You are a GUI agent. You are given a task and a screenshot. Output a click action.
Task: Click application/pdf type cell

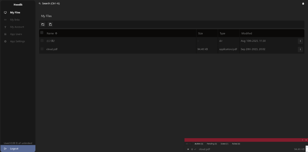pos(228,49)
